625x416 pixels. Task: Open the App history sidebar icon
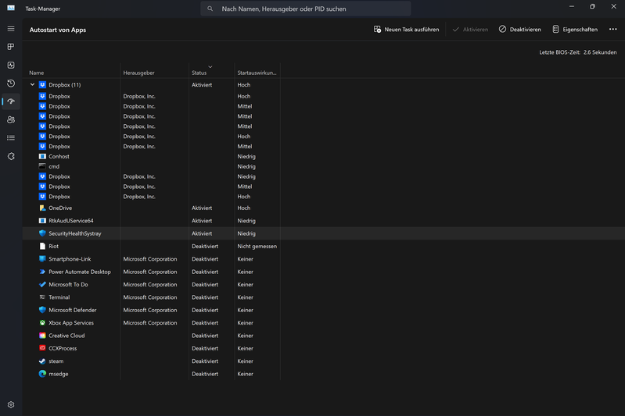11,84
